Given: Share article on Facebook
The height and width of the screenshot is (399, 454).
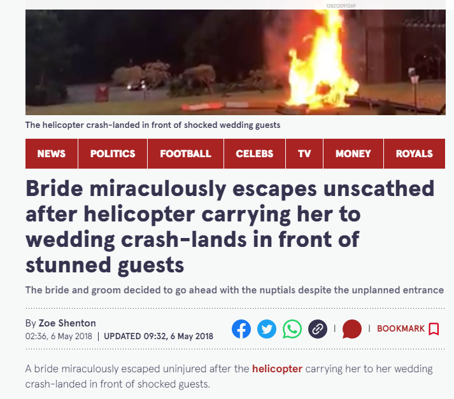Looking at the screenshot, I should [241, 329].
